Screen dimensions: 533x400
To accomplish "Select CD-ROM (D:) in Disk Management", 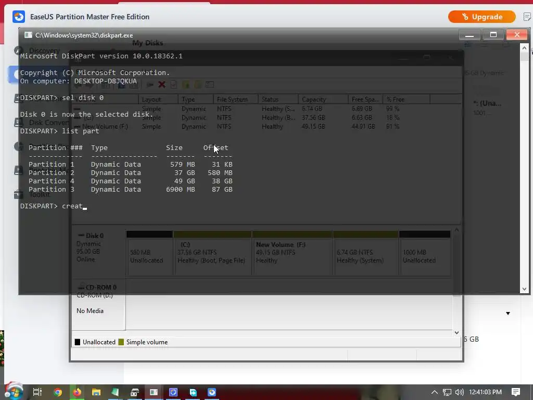I will 95,295.
